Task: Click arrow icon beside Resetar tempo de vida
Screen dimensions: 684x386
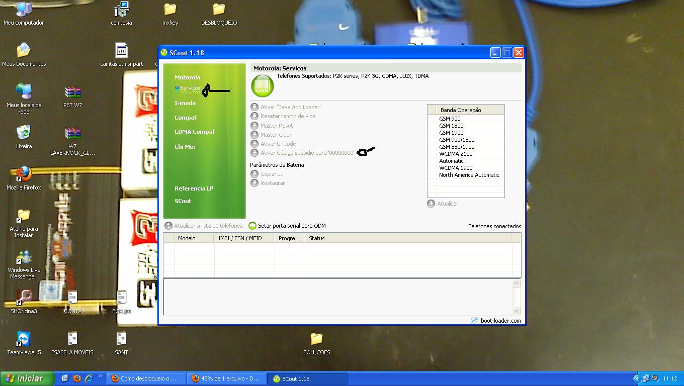Action: click(x=254, y=116)
